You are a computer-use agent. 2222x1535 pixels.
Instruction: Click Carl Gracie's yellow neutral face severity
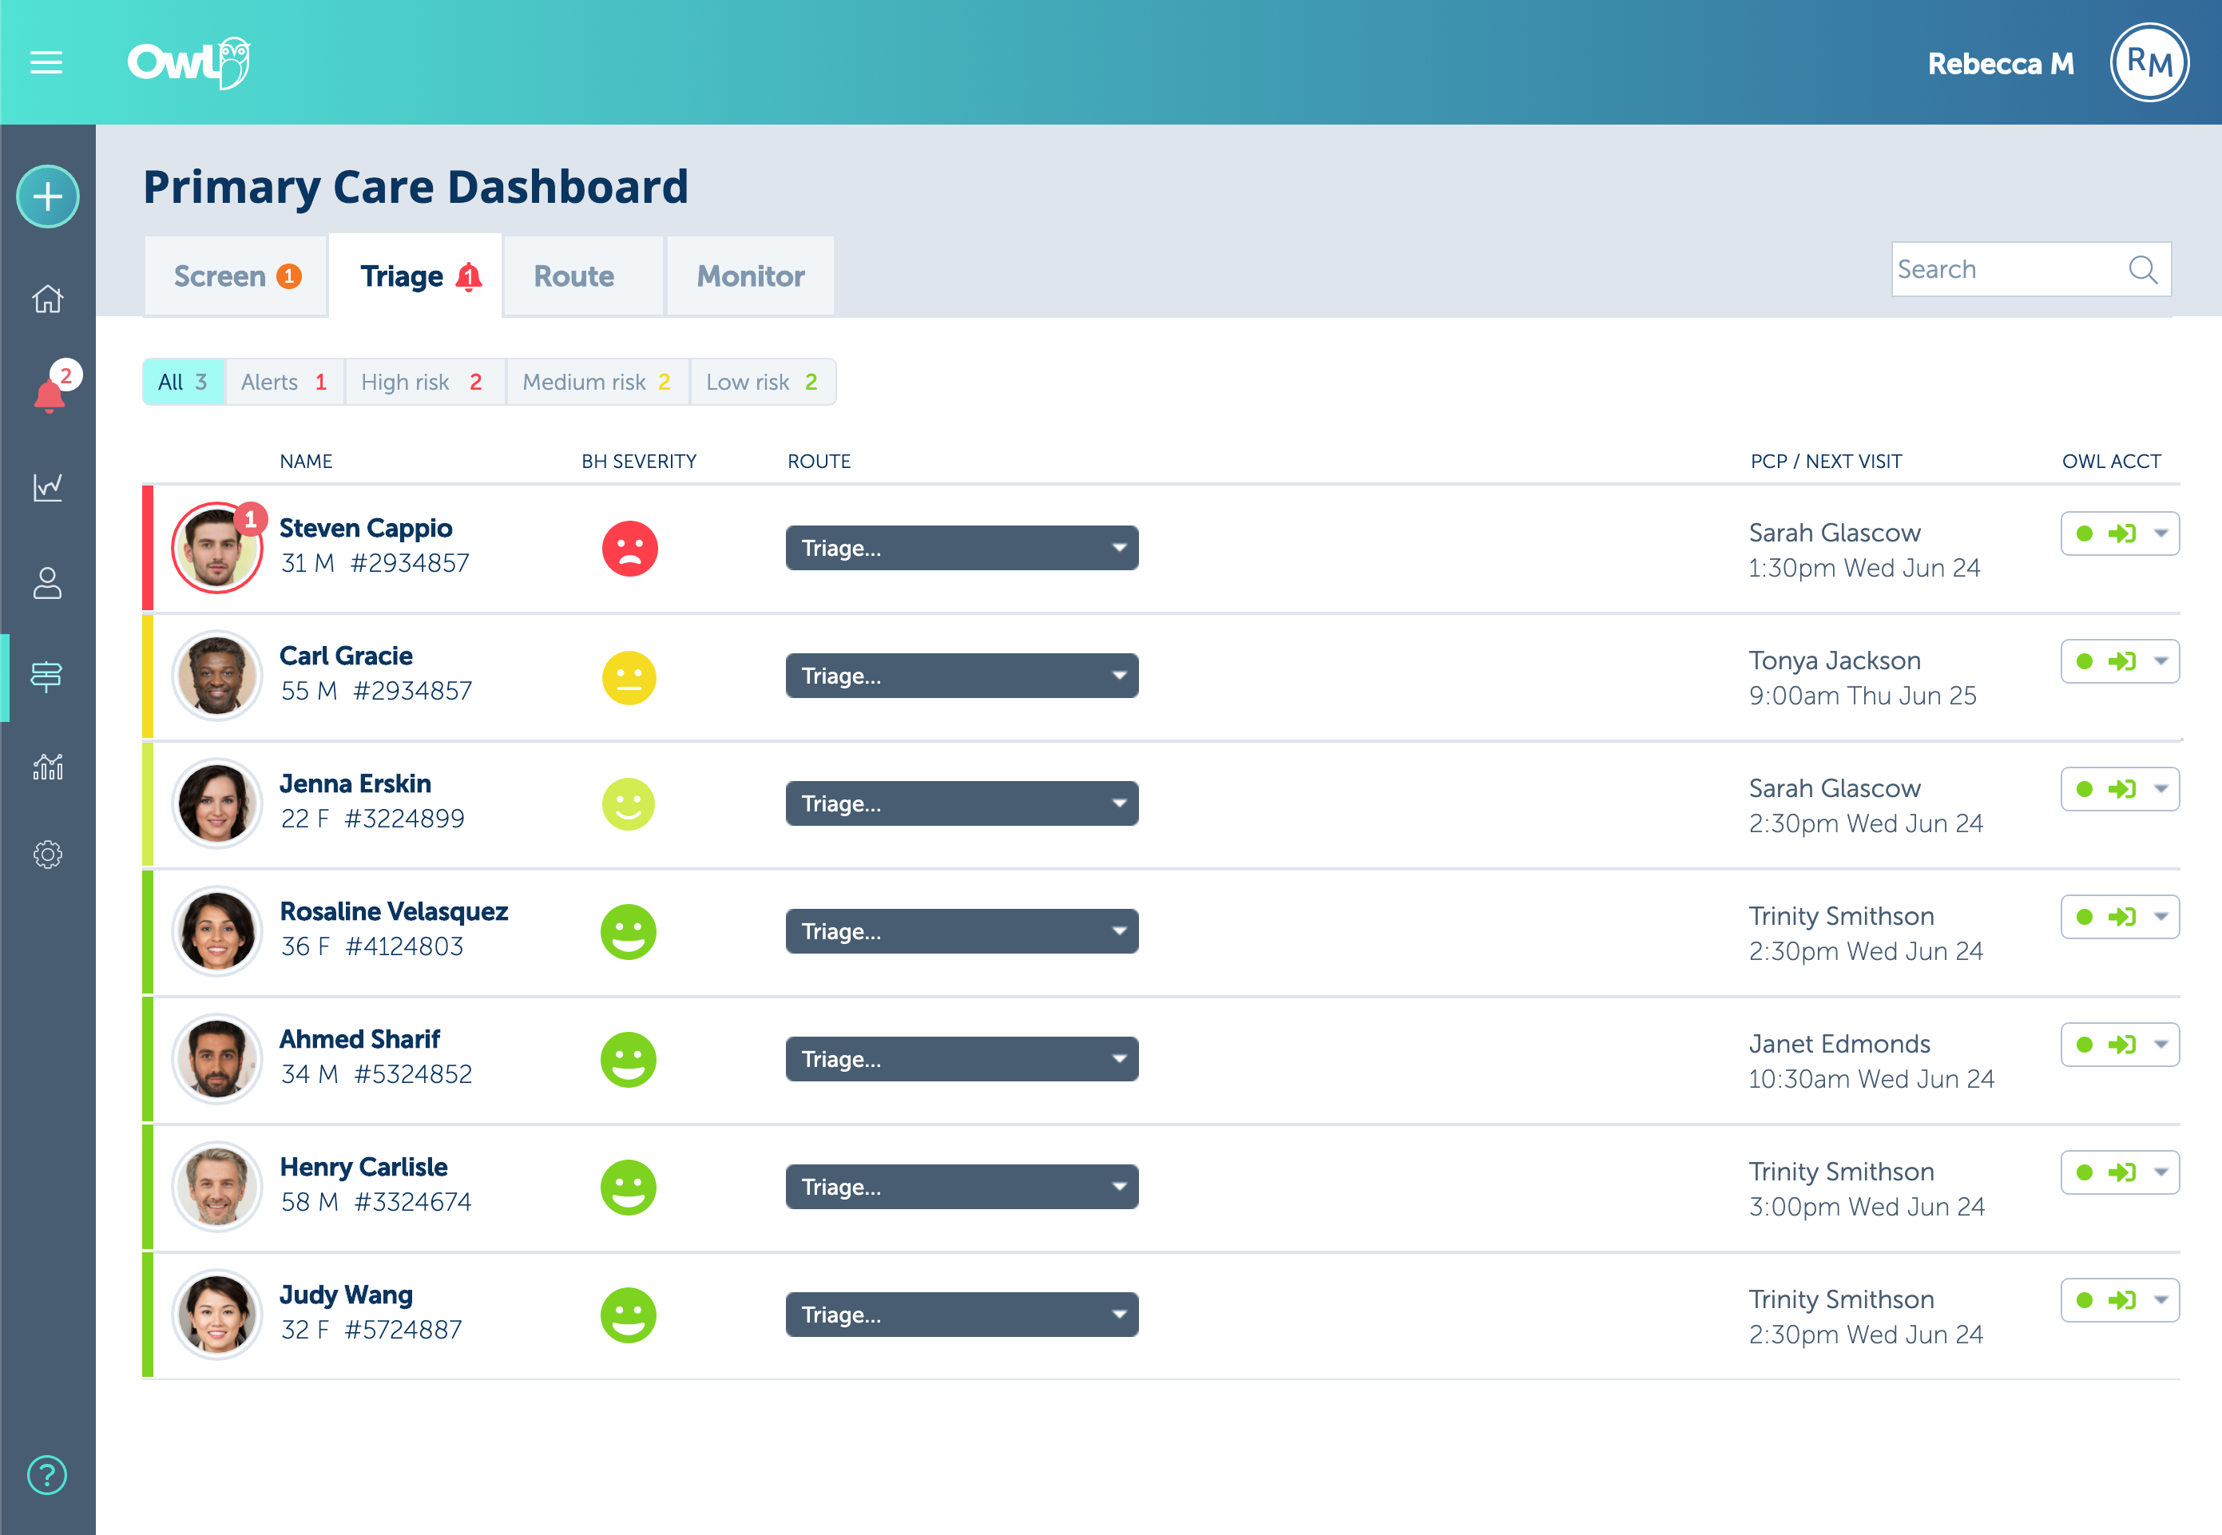629,677
